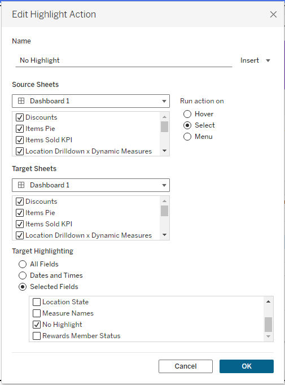Click the dashboard grid icon in Target Sheets
The height and width of the screenshot is (385, 285).
(x=21, y=185)
